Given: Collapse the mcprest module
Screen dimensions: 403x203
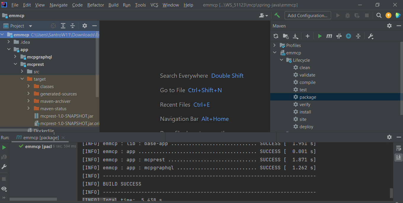Looking at the screenshot, I should pos(15,64).
